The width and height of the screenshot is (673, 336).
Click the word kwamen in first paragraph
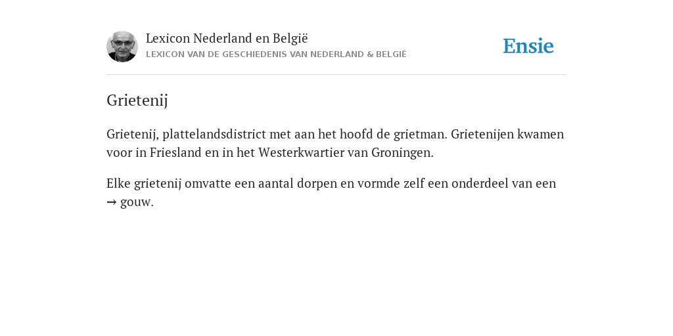click(x=540, y=134)
